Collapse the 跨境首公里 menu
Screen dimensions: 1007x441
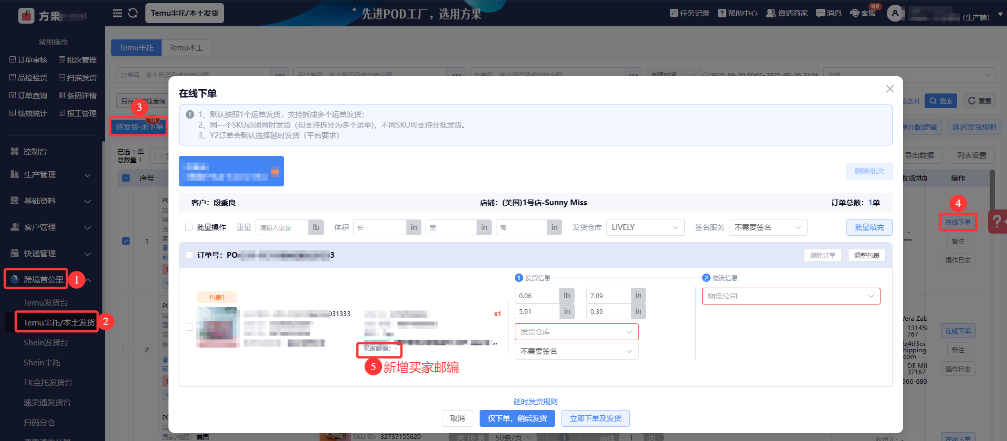(51, 280)
